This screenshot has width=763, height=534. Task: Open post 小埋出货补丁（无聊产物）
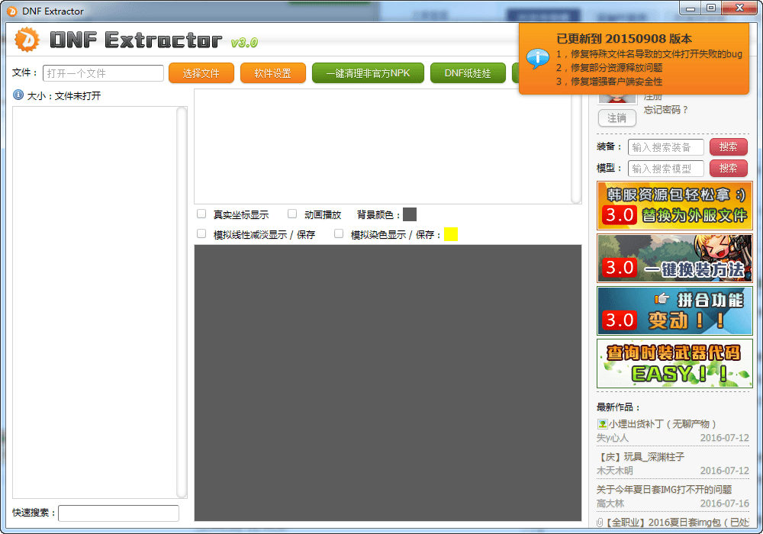click(x=662, y=424)
